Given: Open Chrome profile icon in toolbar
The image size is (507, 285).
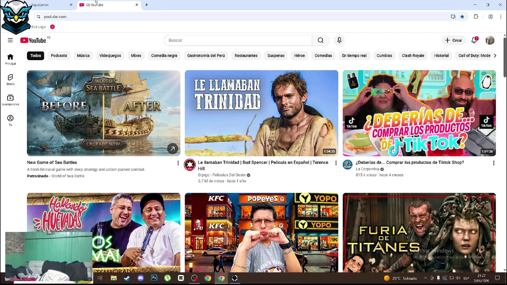Looking at the screenshot, I should click(490, 17).
